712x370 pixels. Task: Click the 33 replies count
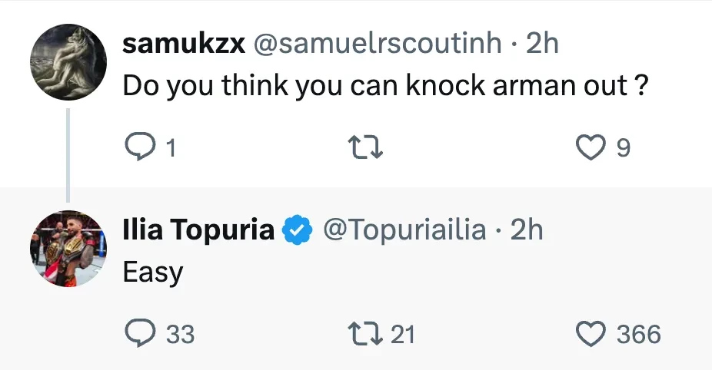(x=180, y=335)
